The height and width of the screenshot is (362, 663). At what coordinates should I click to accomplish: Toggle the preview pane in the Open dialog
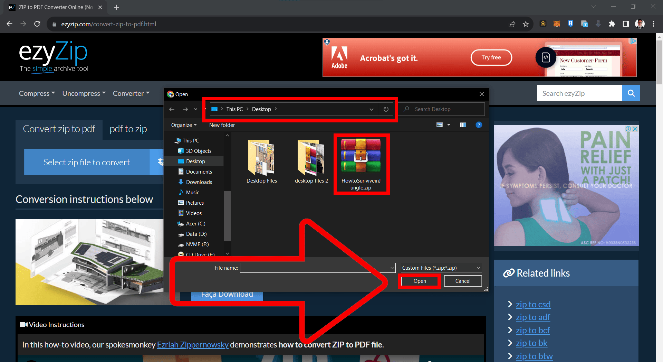[463, 125]
